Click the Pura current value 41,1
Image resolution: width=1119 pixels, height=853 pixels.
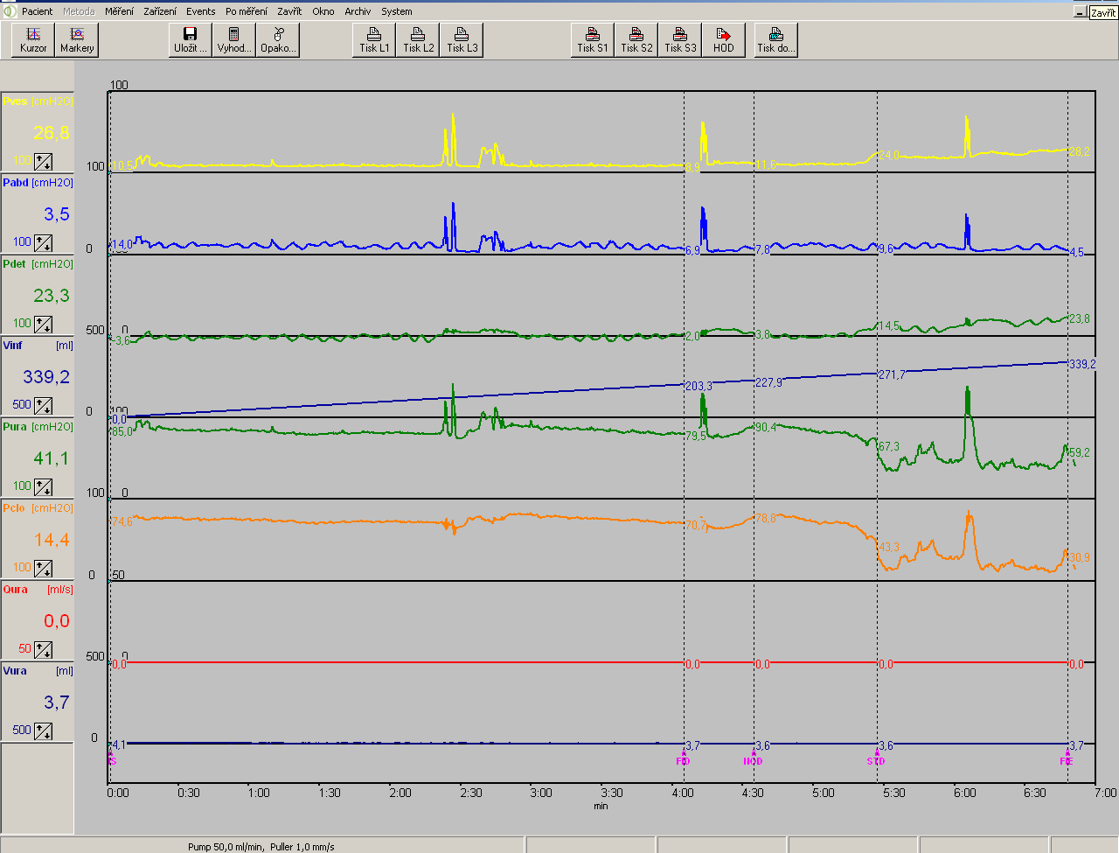pyautogui.click(x=51, y=458)
